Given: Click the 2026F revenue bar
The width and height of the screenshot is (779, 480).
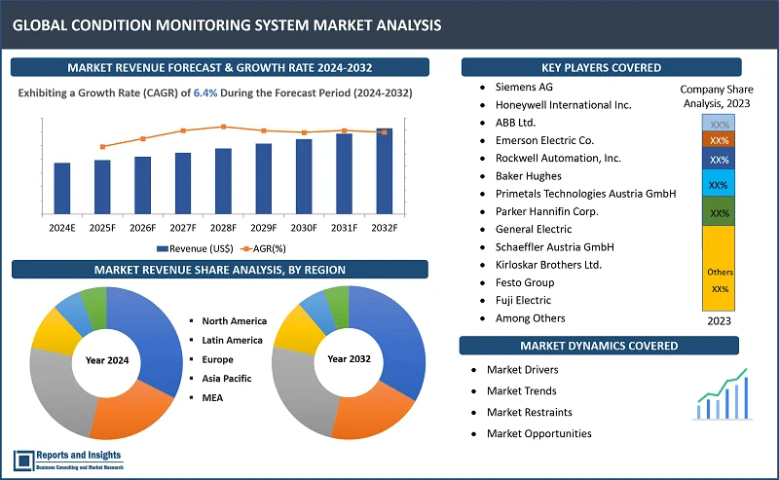Looking at the screenshot, I should pos(142,186).
